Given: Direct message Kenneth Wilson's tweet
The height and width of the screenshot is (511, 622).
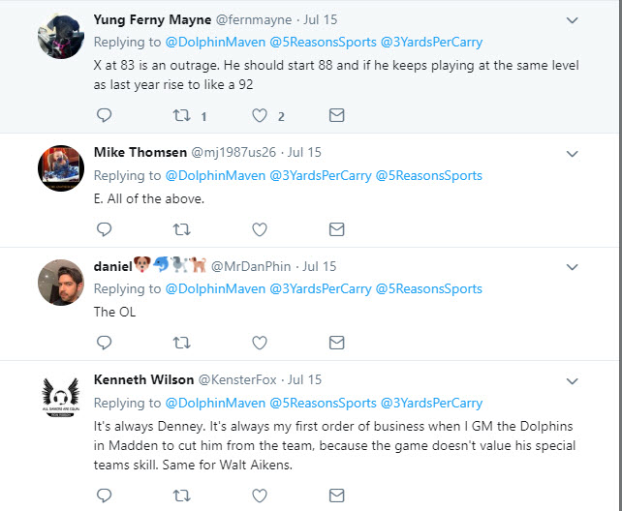Looking at the screenshot, I should coord(336,495).
